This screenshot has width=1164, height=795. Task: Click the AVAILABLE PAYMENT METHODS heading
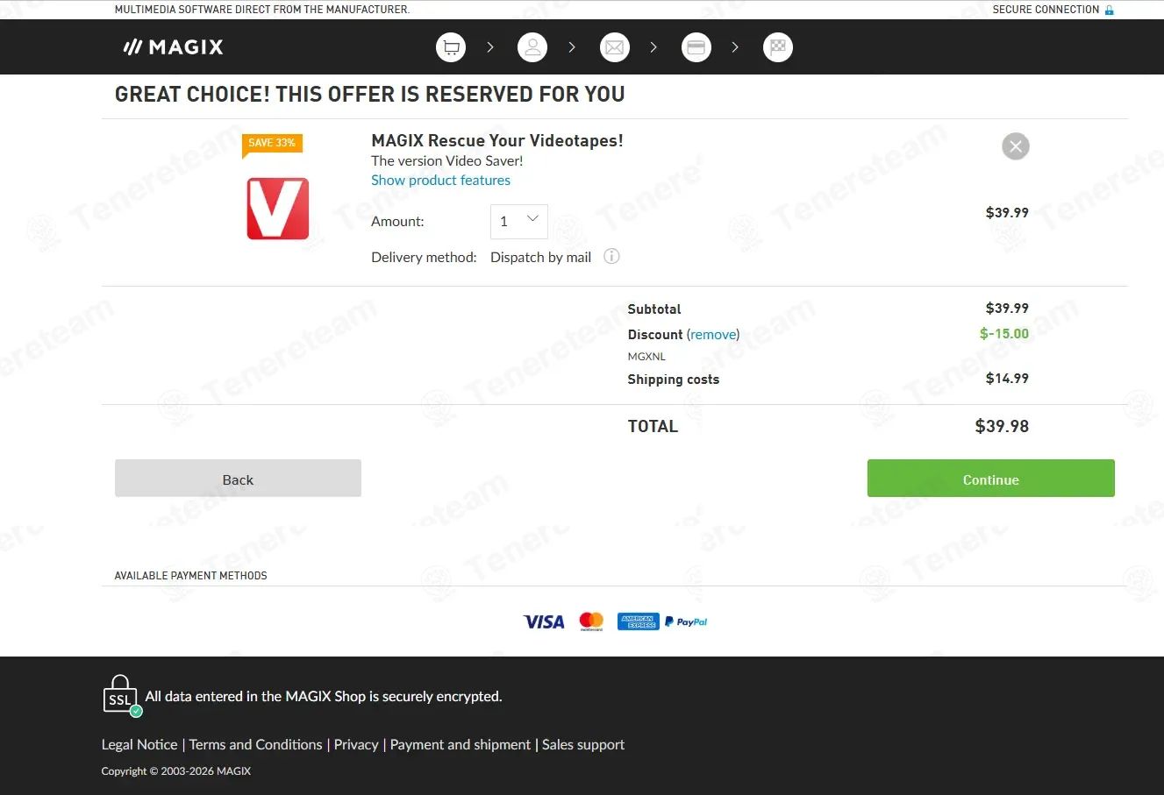tap(190, 576)
